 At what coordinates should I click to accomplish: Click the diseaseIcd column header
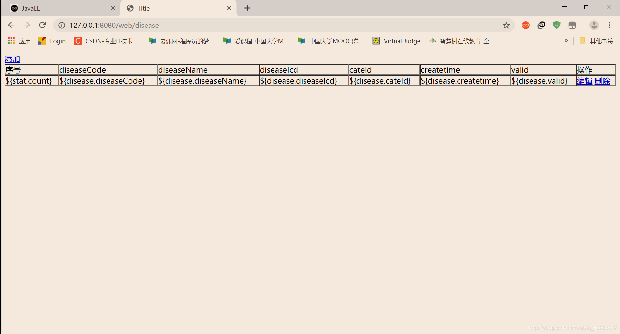(x=304, y=70)
